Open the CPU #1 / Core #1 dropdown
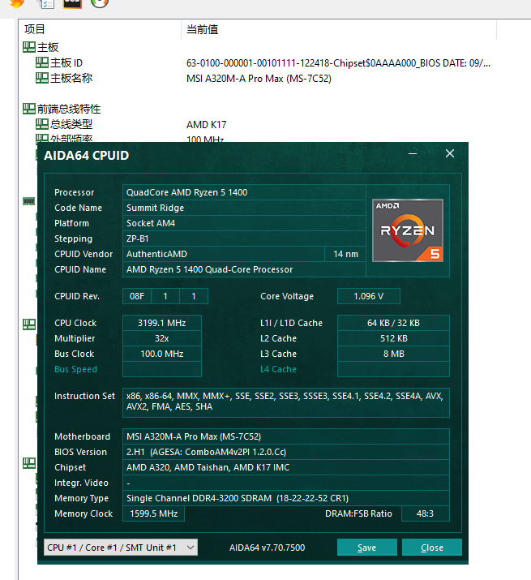The height and width of the screenshot is (580, 531). pos(120,548)
